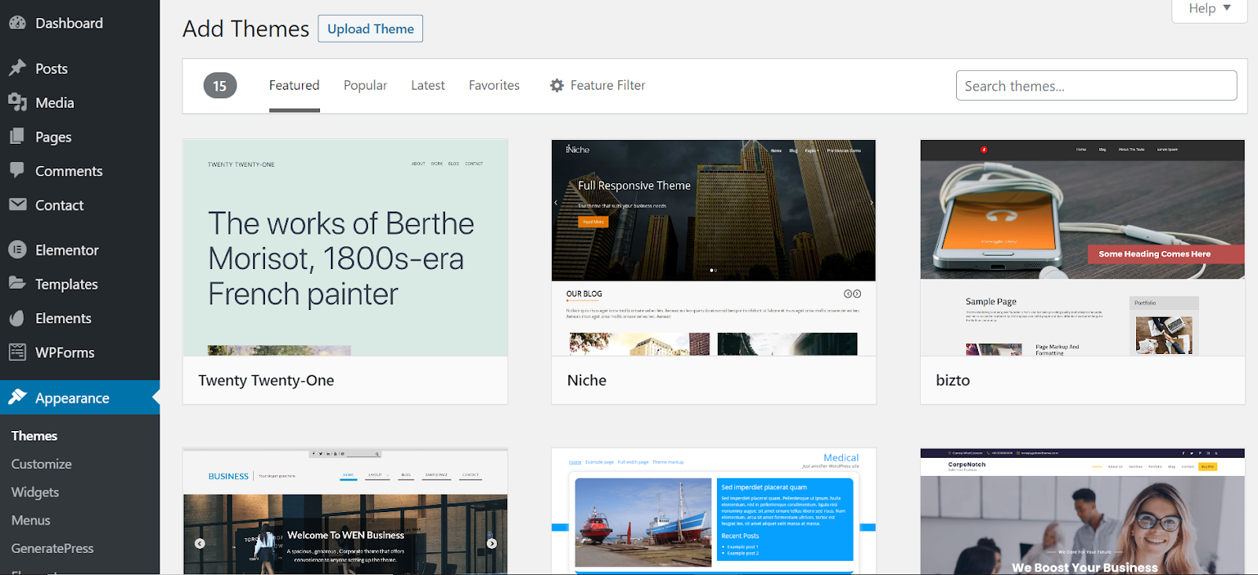
Task: Click the Appearance paintbrush icon
Action: pyautogui.click(x=17, y=397)
